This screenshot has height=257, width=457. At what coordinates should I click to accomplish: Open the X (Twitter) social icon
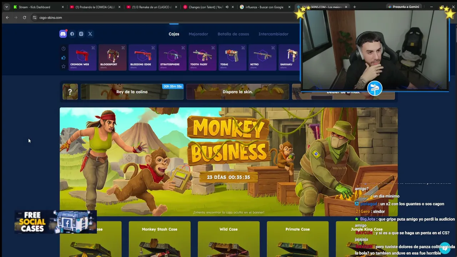pos(90,34)
